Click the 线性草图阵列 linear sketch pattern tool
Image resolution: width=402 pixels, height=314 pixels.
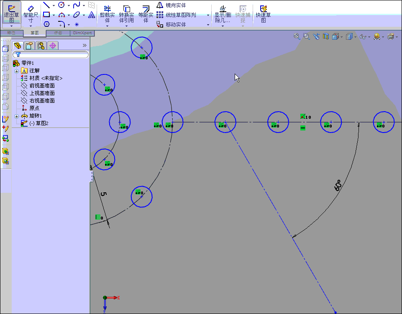pos(177,15)
